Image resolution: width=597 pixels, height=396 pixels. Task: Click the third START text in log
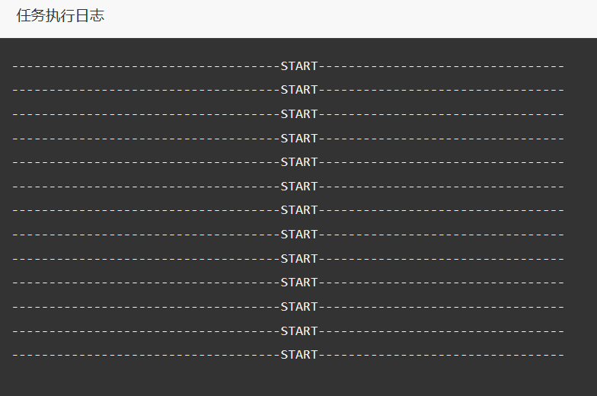tap(298, 114)
